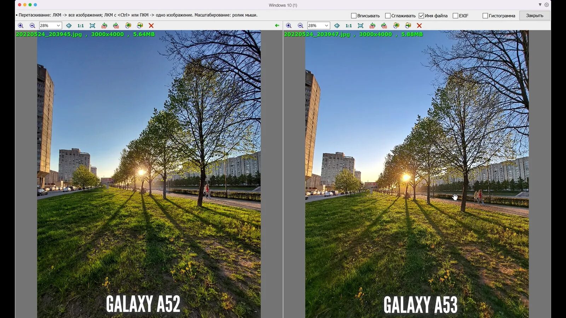566x318 pixels.
Task: Rotate left image 90 degrees clockwise
Action: [116, 25]
